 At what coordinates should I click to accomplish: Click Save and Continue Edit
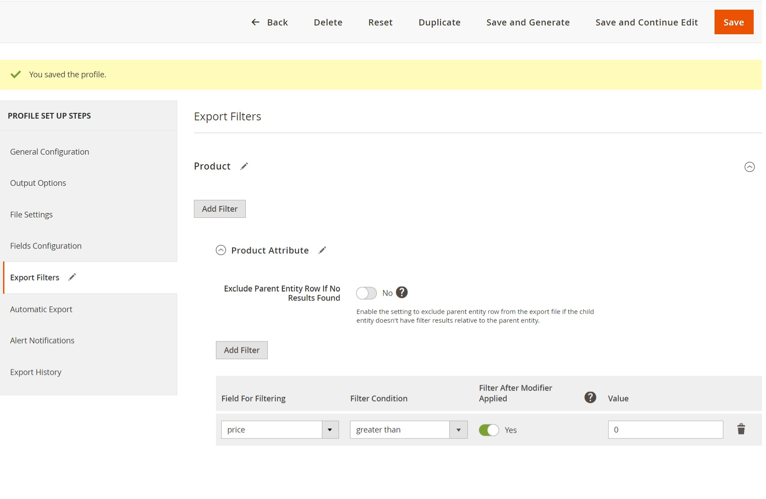click(646, 22)
